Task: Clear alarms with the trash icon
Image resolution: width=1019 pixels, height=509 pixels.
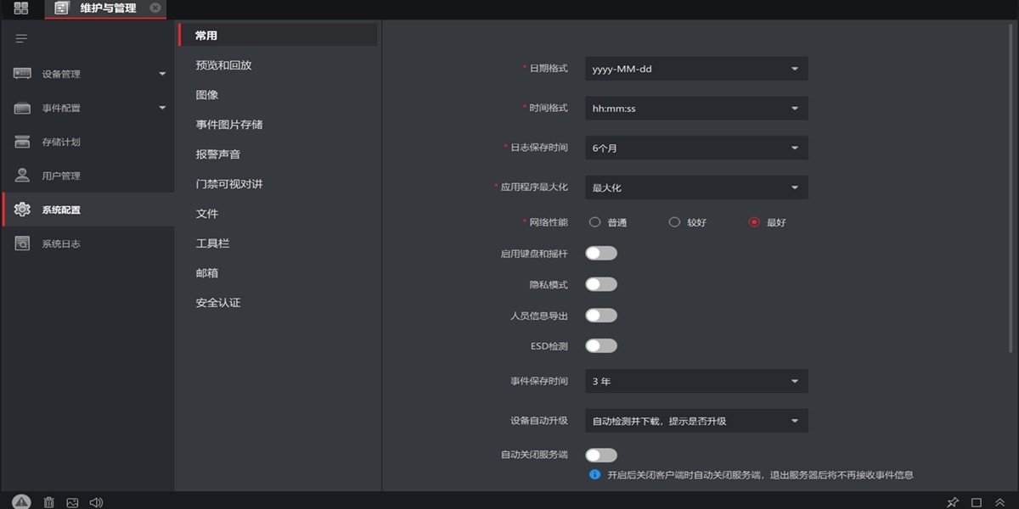Action: (48, 501)
